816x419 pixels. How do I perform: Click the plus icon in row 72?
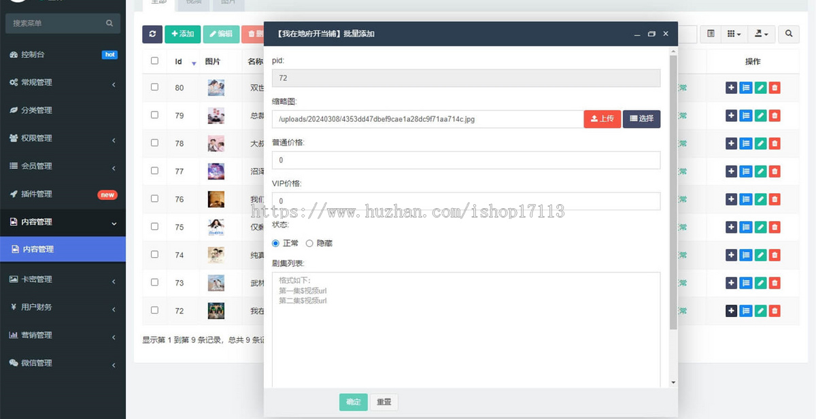(x=731, y=311)
